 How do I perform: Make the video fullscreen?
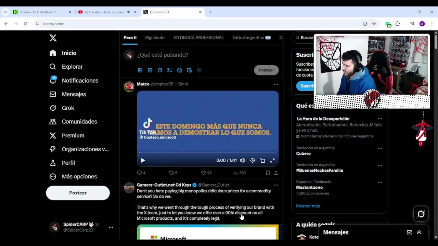pyautogui.click(x=272, y=160)
